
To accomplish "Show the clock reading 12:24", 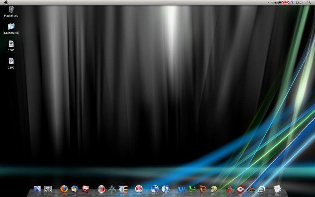I will click(x=299, y=3).
